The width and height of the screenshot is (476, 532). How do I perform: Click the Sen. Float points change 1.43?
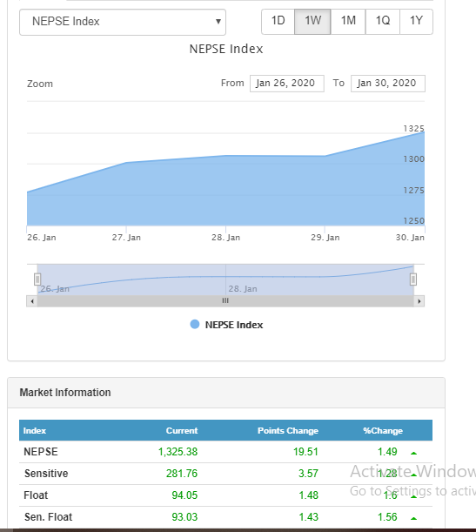(308, 517)
